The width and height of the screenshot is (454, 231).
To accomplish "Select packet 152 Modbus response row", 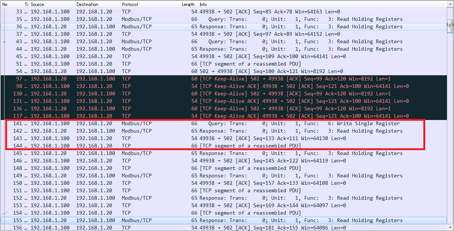I will point(223,198).
